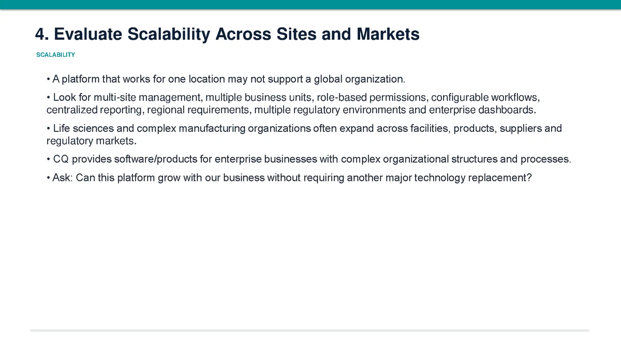Click the teal header bar at top
The width and height of the screenshot is (621, 349).
(x=310, y=4)
